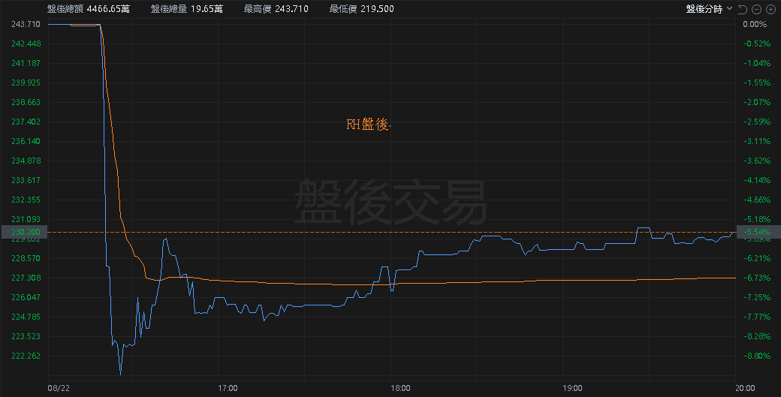Click the -7.25% percent axis label
Image resolution: width=781 pixels, height=397 pixels.
click(757, 297)
